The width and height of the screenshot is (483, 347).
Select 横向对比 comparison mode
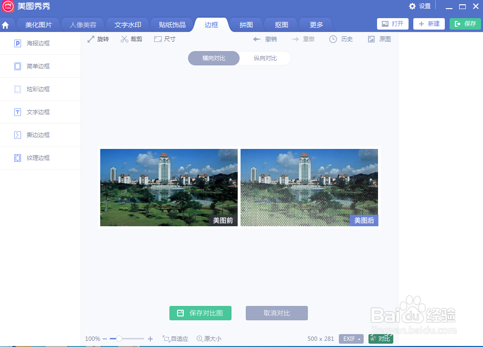[214, 58]
